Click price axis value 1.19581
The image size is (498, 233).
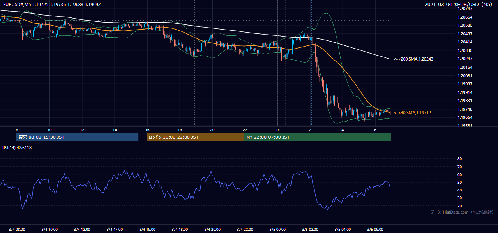[x=464, y=126]
